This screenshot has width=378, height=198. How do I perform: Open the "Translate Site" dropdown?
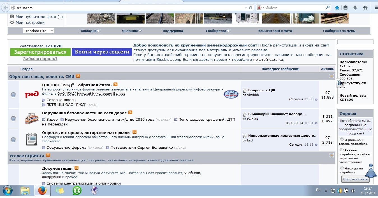[x=38, y=31]
